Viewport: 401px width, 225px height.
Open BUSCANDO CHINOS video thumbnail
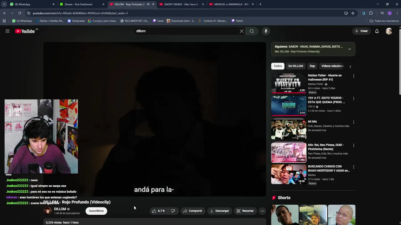(289, 174)
